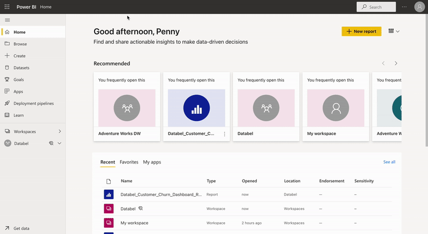428x234 pixels.
Task: Sort by the Location column header
Action: tap(292, 181)
